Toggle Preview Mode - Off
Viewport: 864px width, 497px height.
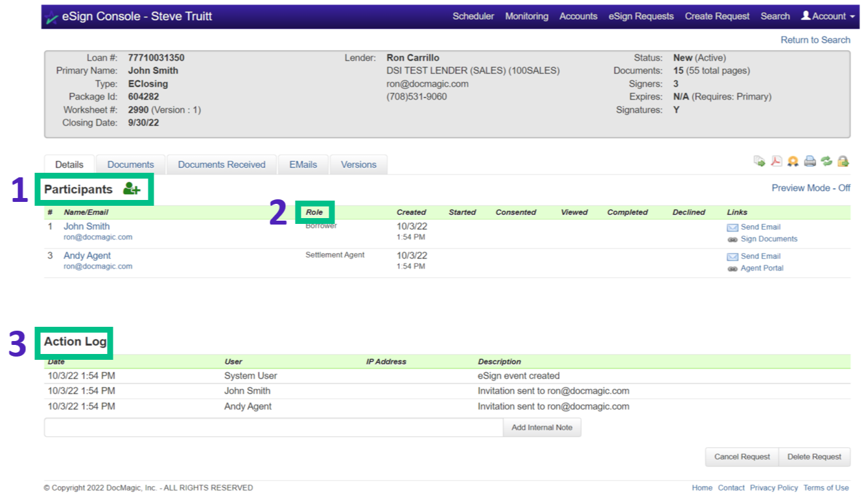pyautogui.click(x=811, y=188)
